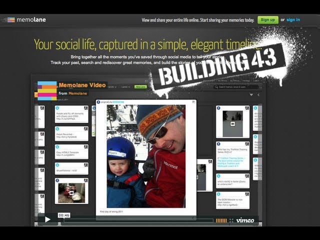The width and height of the screenshot is (320, 240).
Task: Click the avatar on the snow video card
Action: [247, 108]
